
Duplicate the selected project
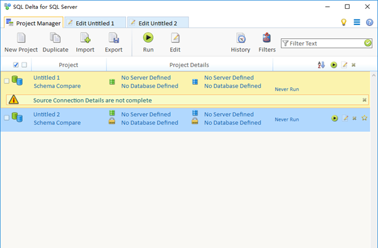[55, 43]
